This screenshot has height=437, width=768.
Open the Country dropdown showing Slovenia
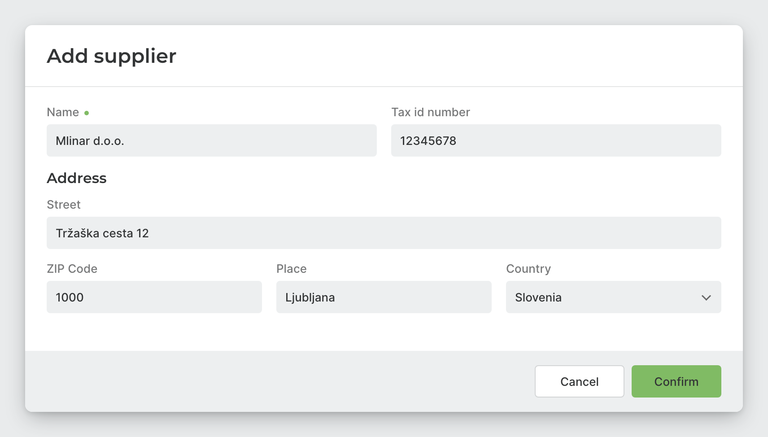[x=614, y=297]
